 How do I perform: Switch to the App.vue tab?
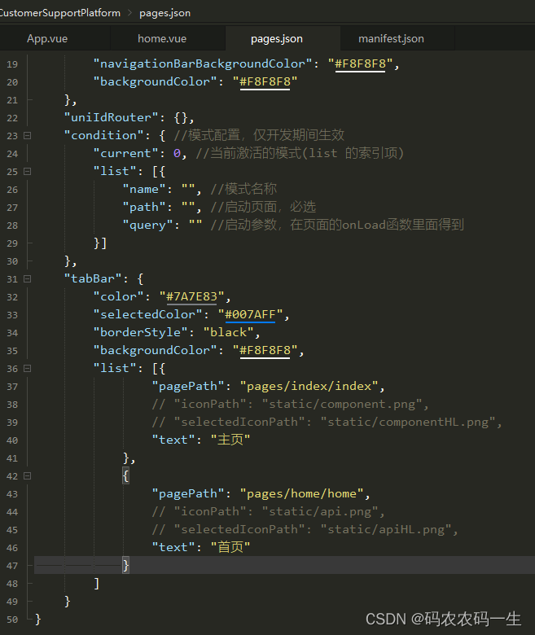click(47, 39)
